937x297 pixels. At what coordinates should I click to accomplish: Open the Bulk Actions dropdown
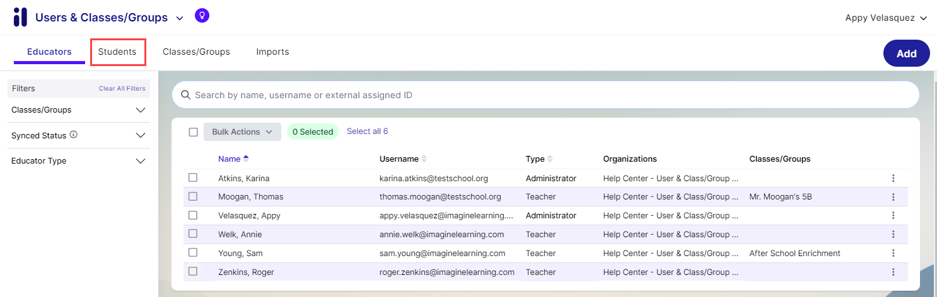click(242, 132)
